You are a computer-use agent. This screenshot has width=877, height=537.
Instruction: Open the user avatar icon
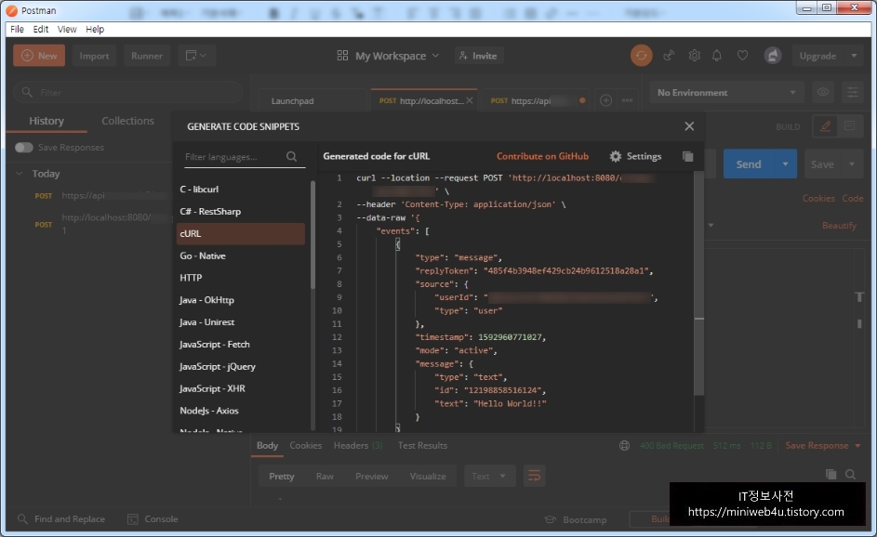click(773, 56)
